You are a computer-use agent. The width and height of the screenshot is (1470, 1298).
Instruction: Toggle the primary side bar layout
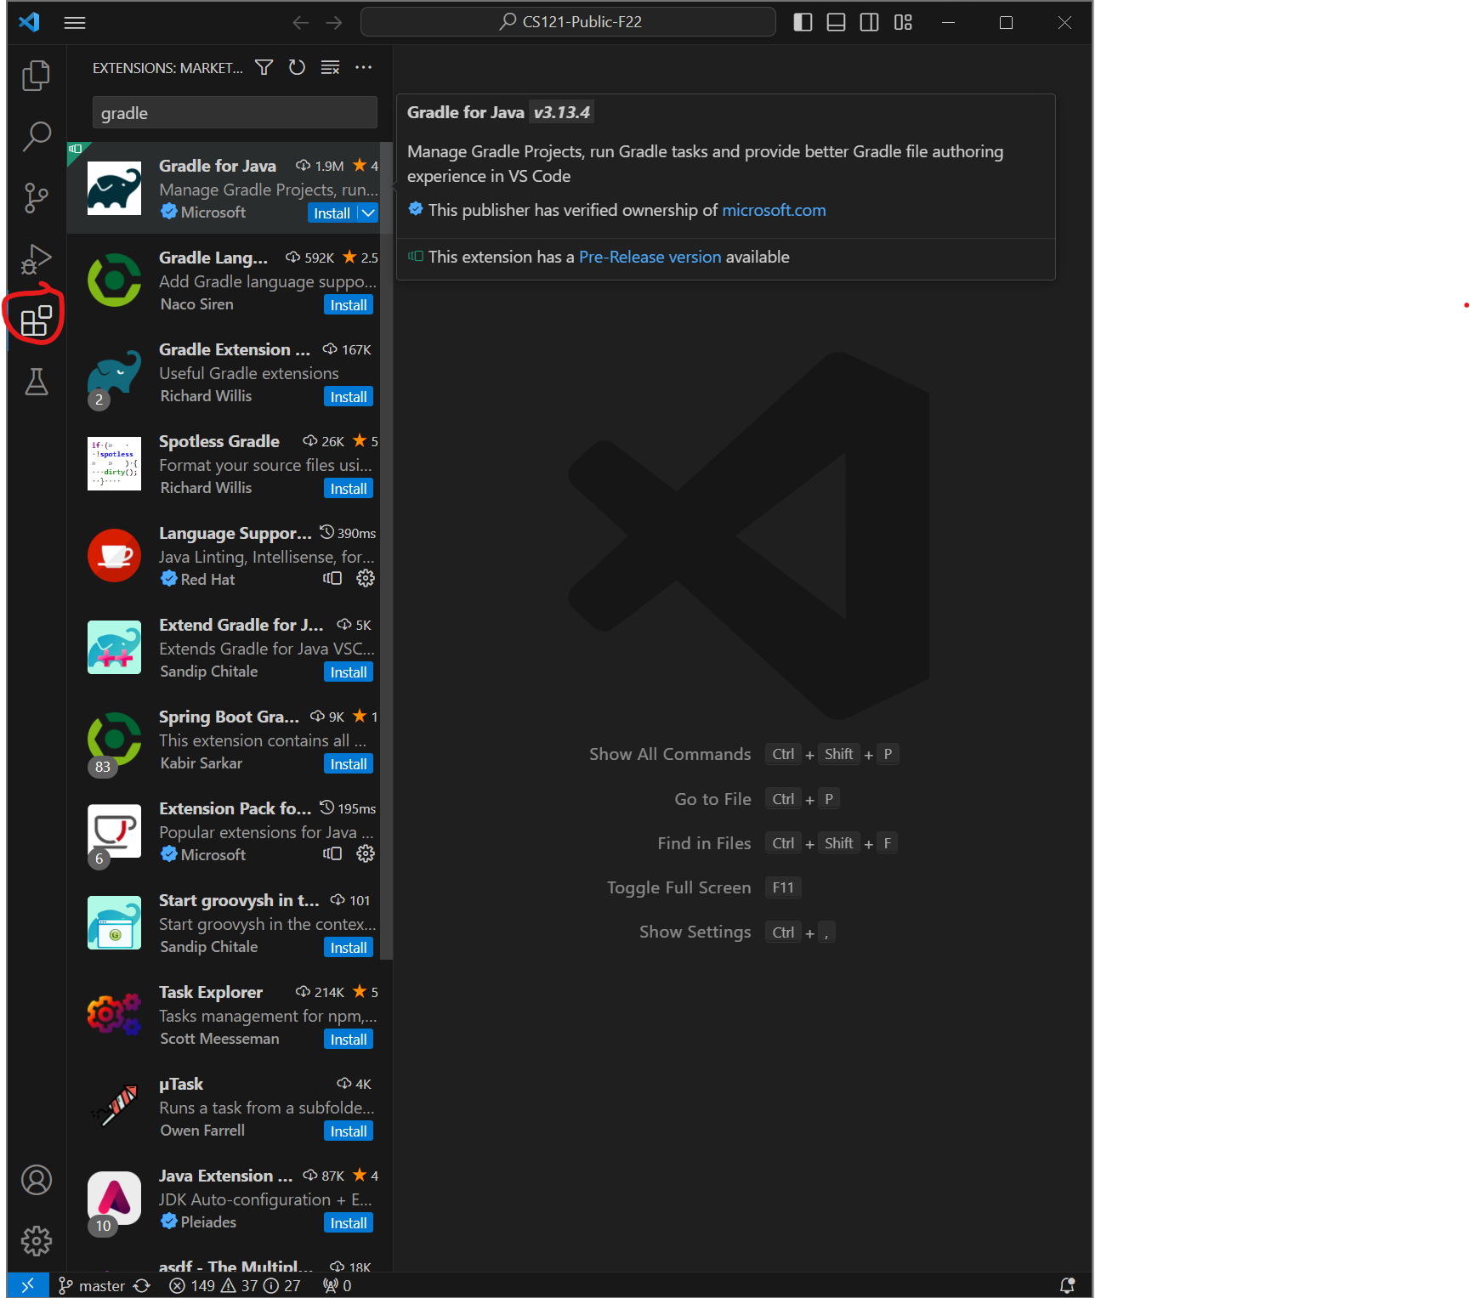(803, 23)
